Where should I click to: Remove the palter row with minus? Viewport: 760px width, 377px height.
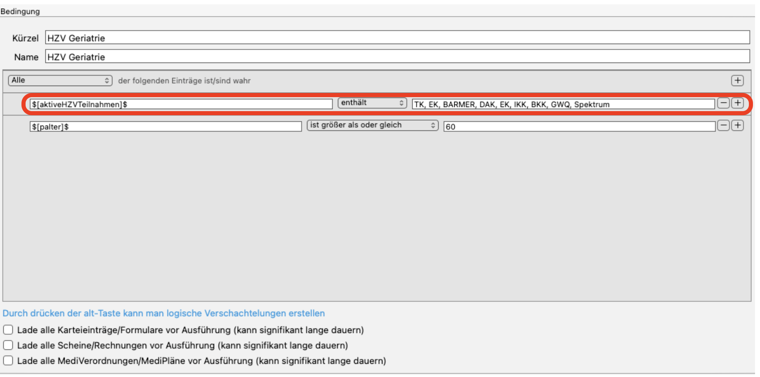(x=723, y=126)
